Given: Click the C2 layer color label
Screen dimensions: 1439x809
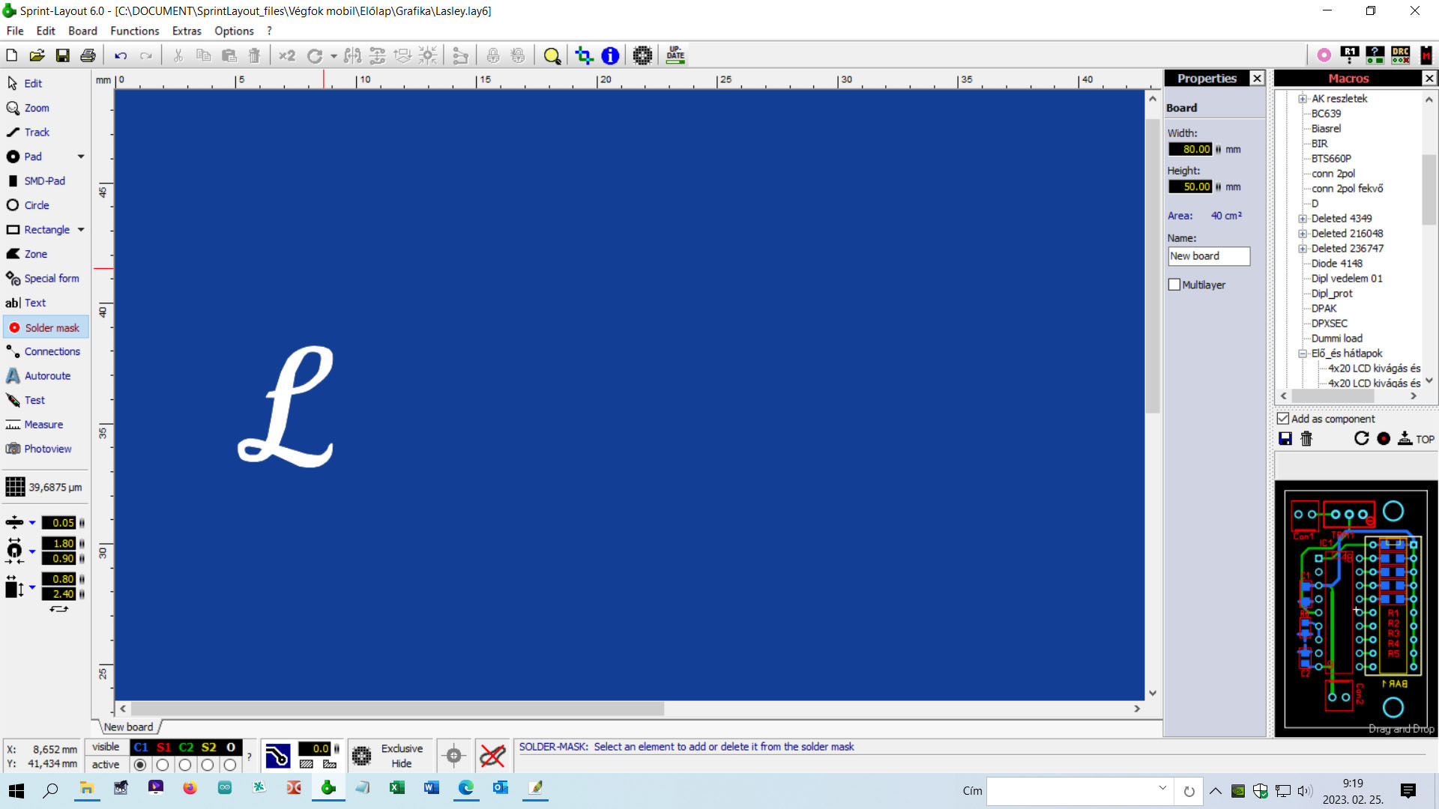Looking at the screenshot, I should [x=186, y=748].
